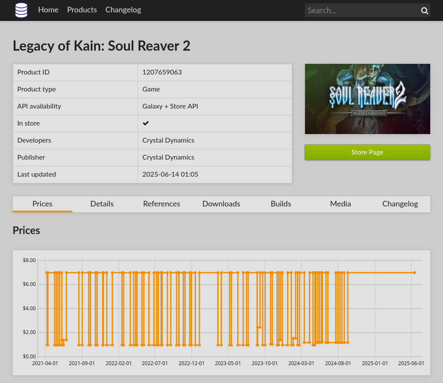443x383 pixels.
Task: Click Crystal Dynamics in the Developers row
Action: (168, 140)
